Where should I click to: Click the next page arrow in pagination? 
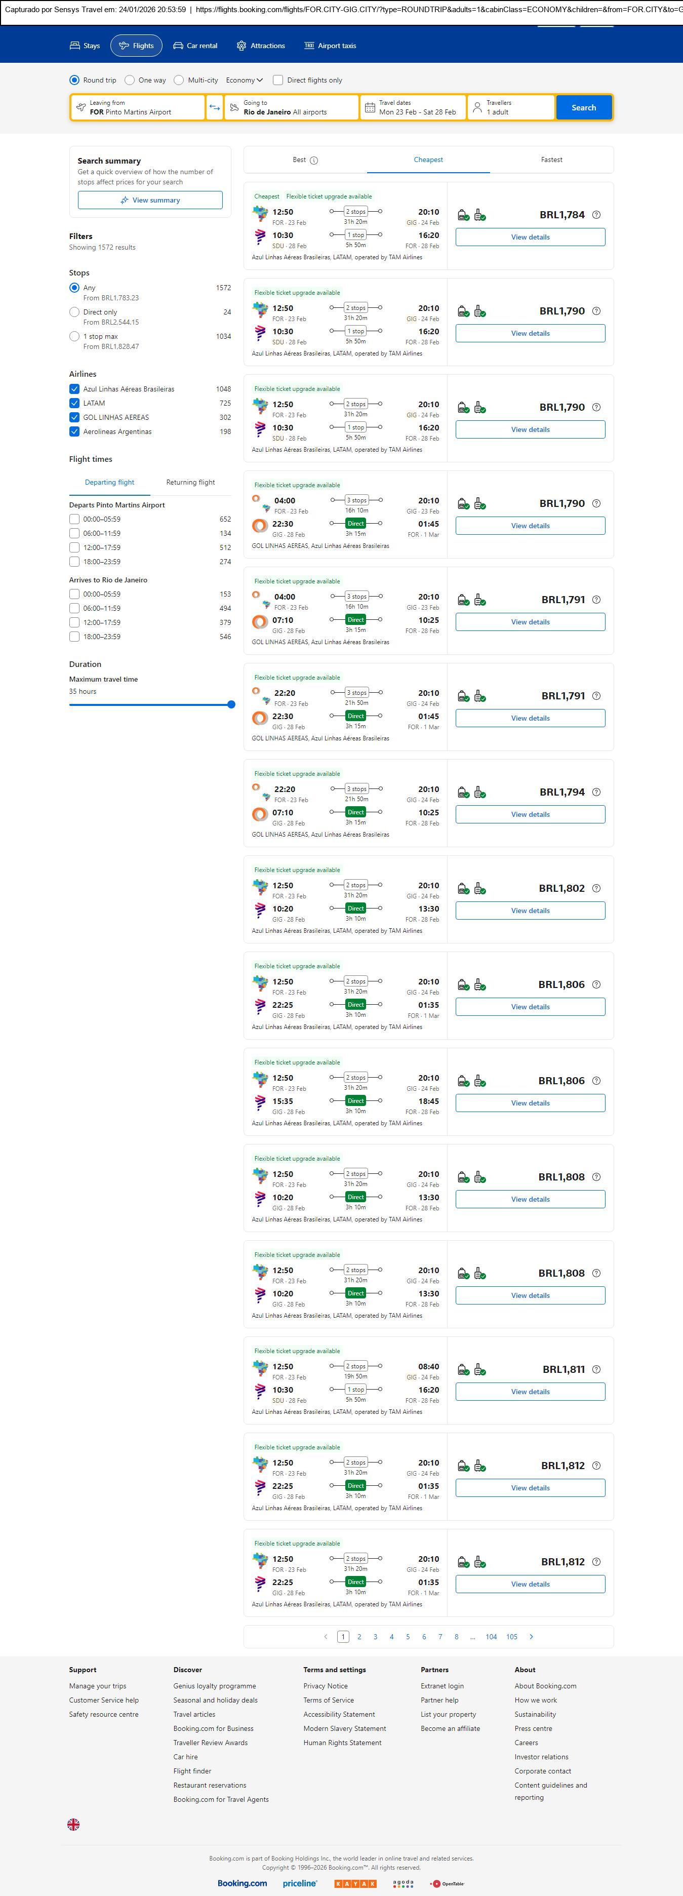click(x=532, y=1636)
